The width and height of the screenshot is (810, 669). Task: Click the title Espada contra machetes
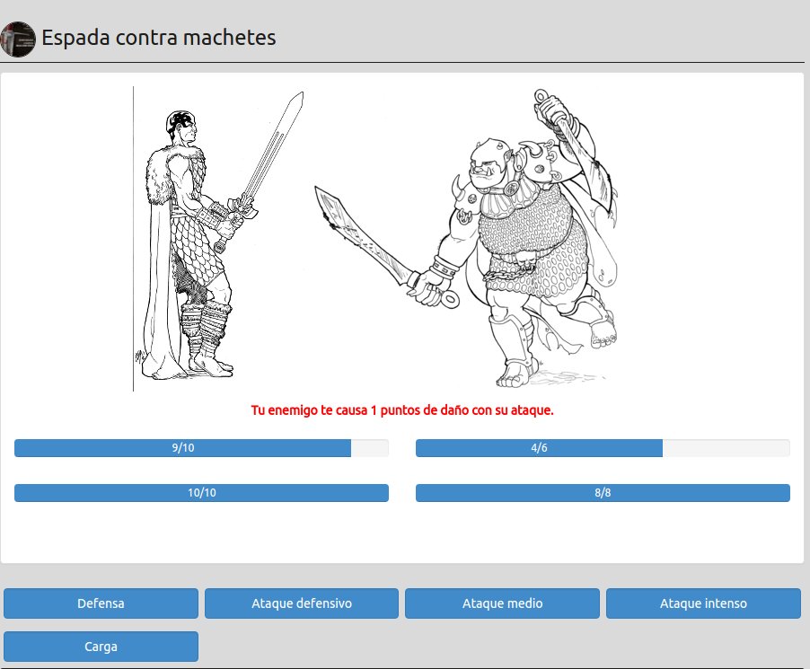click(159, 38)
